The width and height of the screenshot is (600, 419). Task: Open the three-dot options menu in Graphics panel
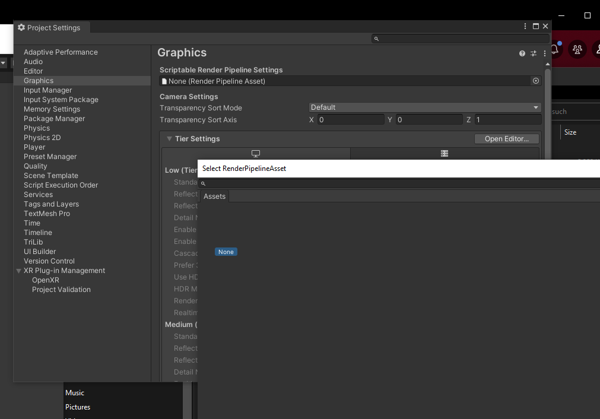544,53
